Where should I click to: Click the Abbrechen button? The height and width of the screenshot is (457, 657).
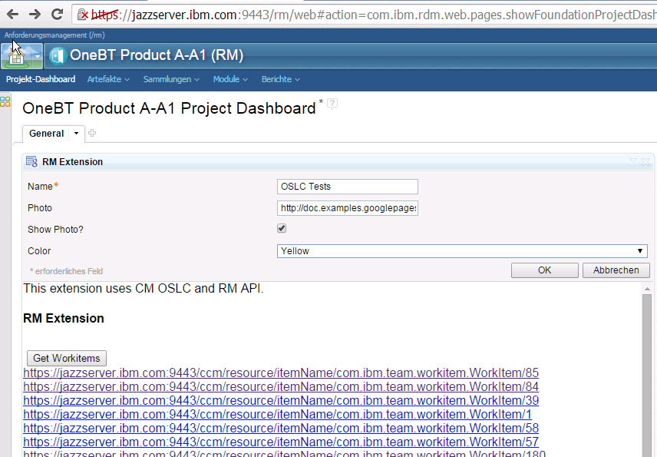tap(616, 270)
